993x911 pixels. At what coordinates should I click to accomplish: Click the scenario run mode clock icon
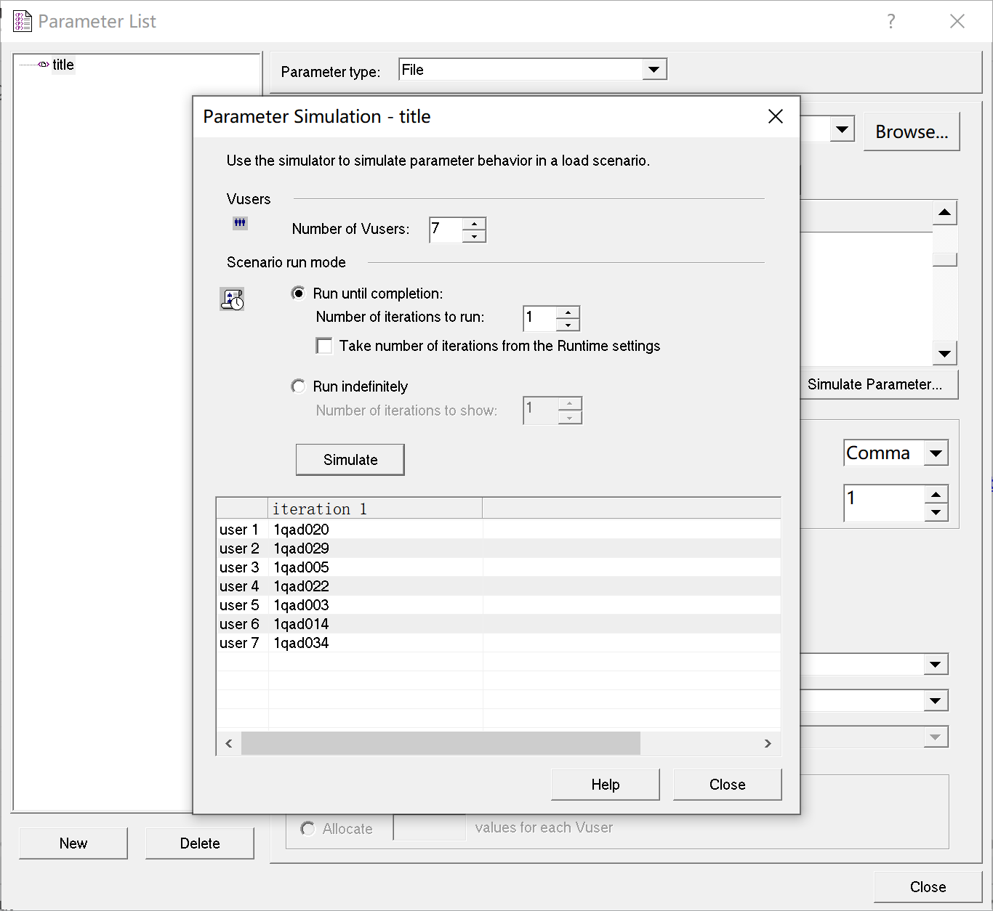[232, 299]
